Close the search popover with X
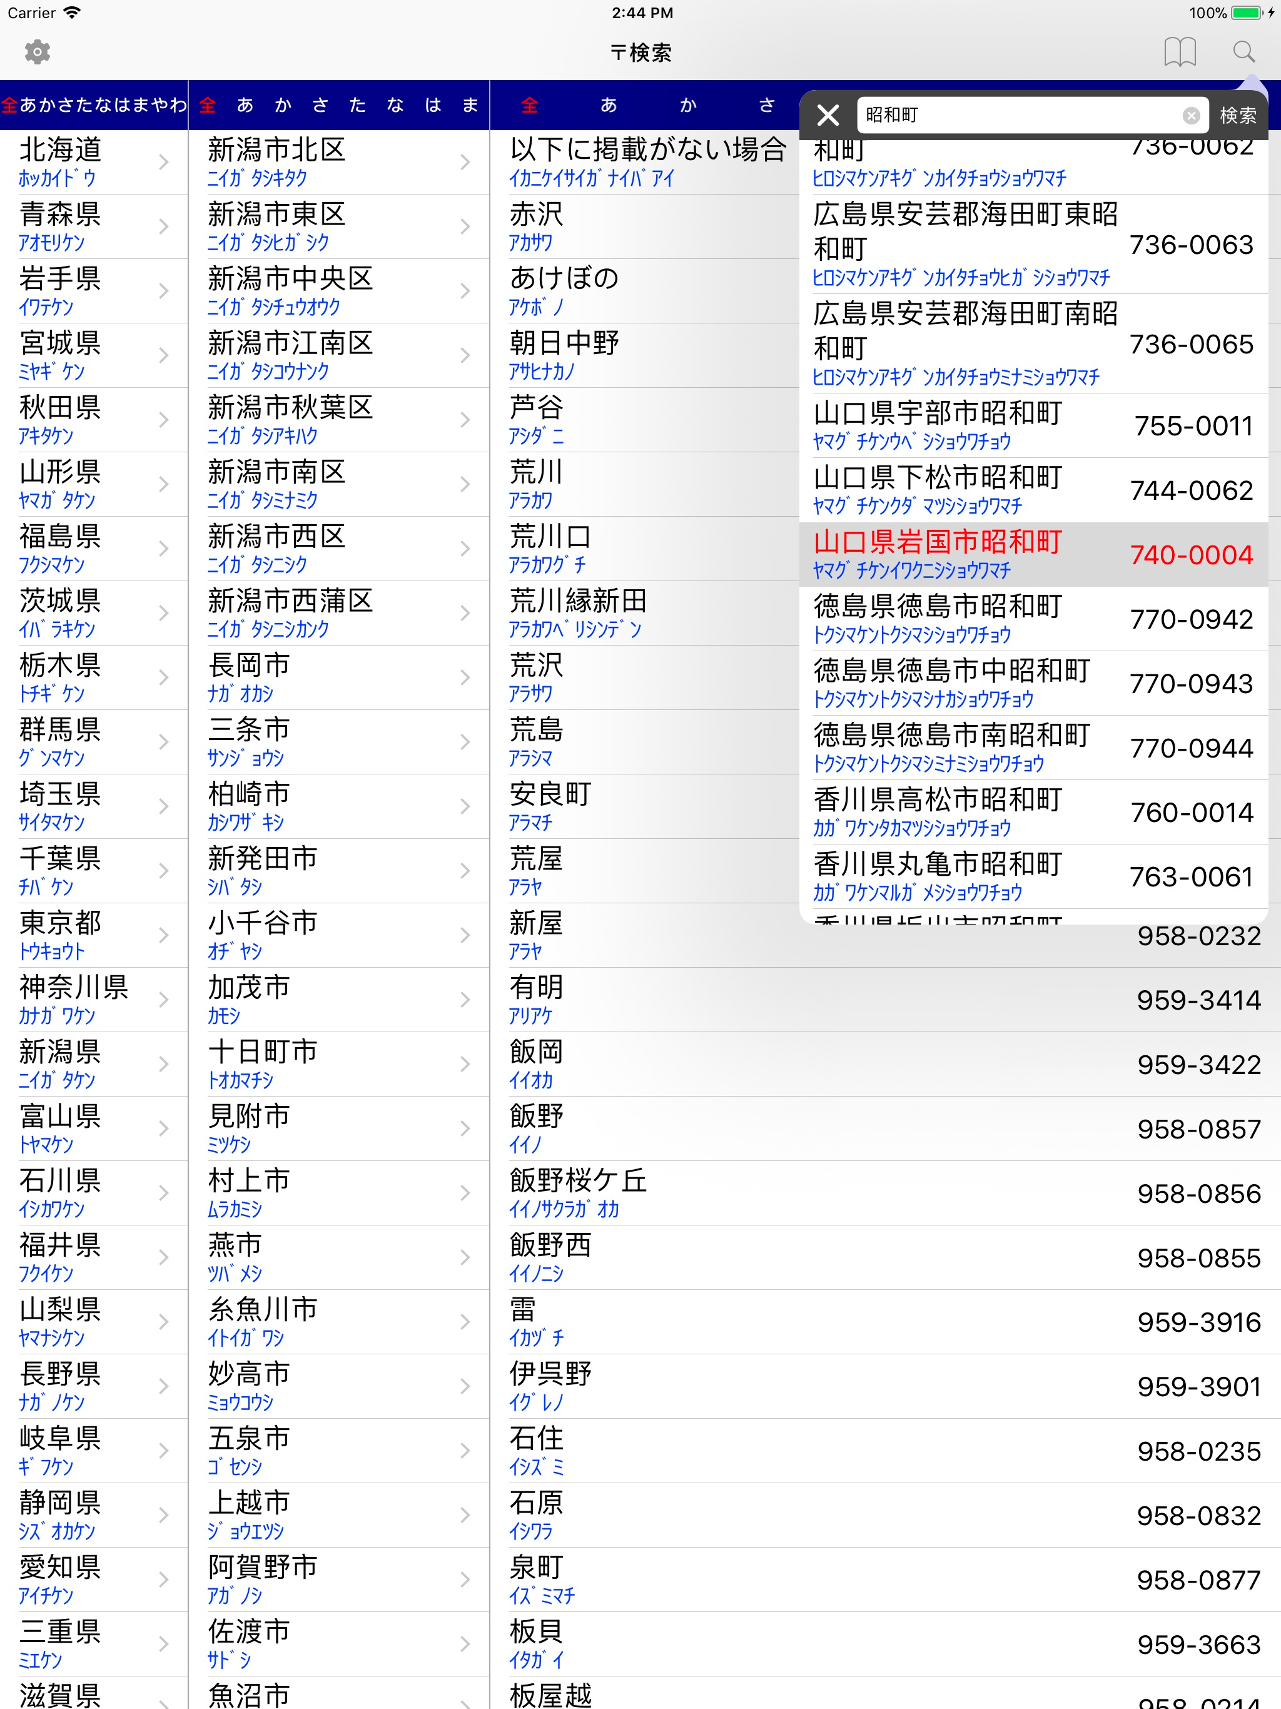This screenshot has width=1281, height=1709. tap(828, 115)
